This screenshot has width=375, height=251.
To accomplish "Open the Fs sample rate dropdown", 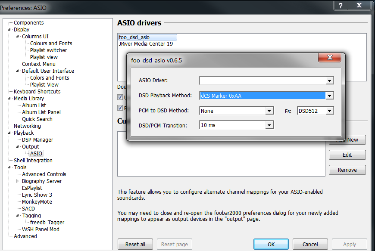I will coord(330,111).
